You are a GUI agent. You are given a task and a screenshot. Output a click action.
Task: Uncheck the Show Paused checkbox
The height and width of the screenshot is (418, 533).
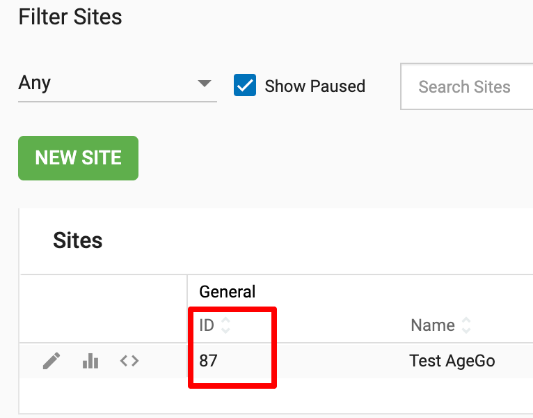tap(245, 86)
